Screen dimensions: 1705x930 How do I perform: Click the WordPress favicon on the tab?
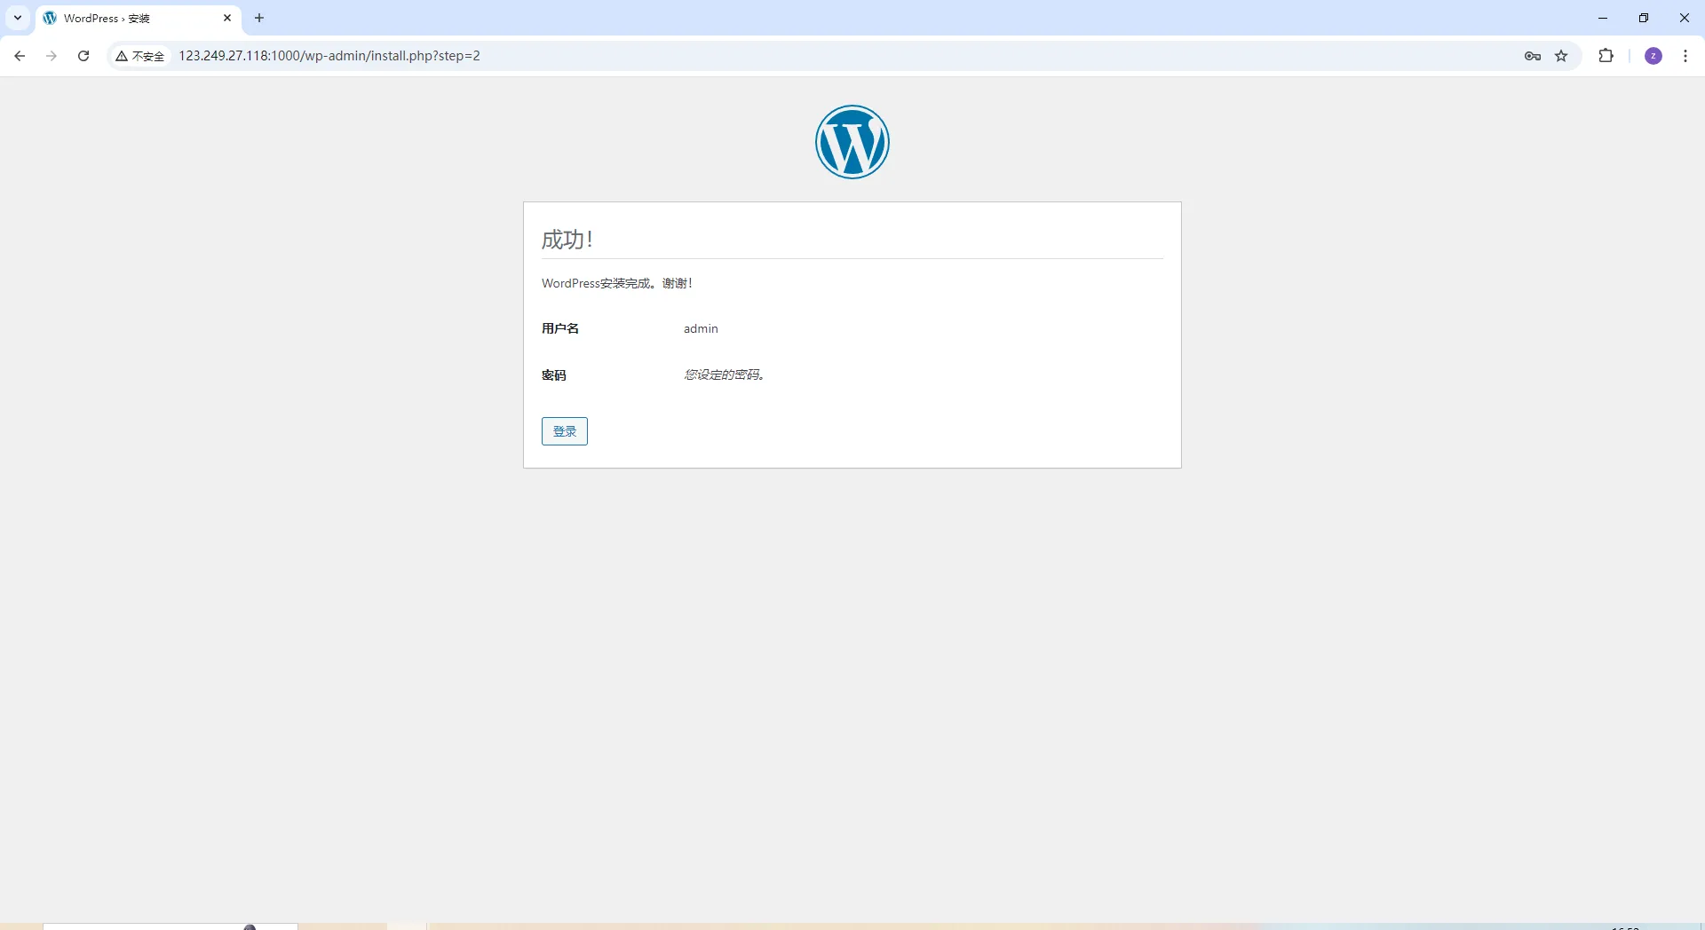(50, 18)
